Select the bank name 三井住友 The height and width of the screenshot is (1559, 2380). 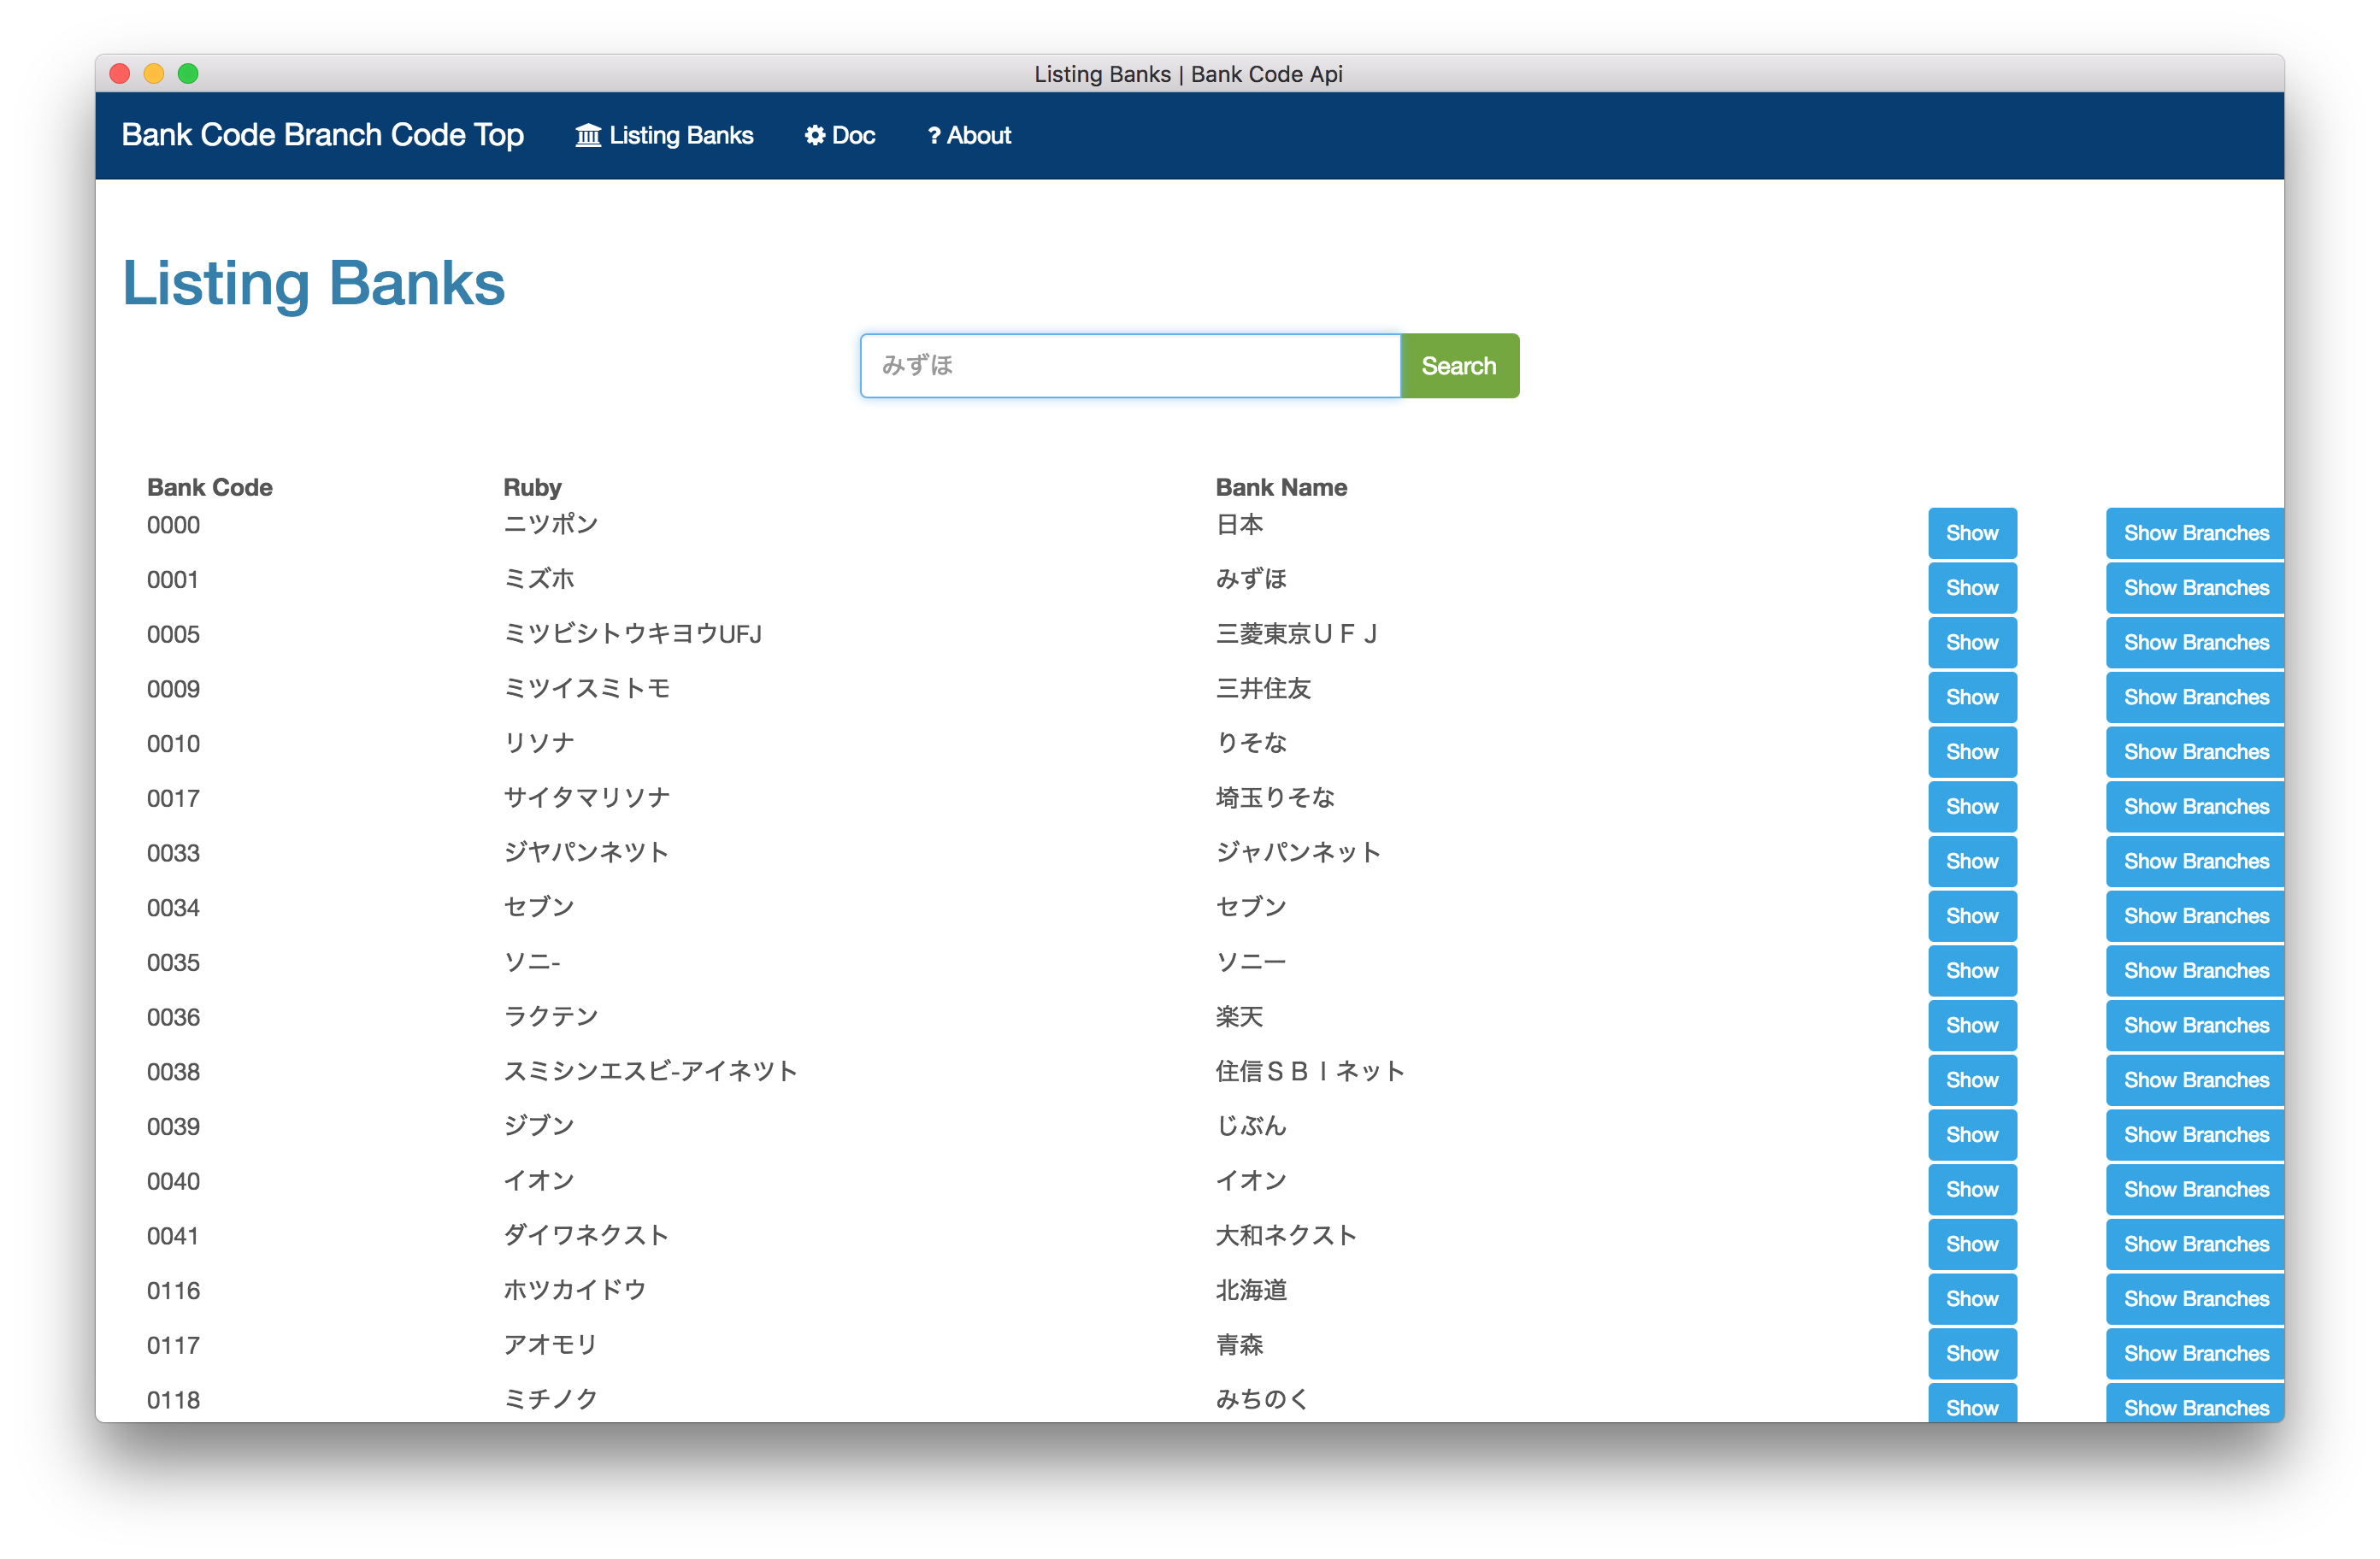(1263, 689)
